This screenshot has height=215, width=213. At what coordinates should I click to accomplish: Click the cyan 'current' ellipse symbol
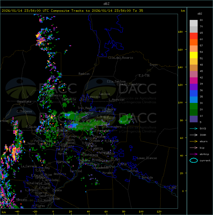tap(194, 160)
